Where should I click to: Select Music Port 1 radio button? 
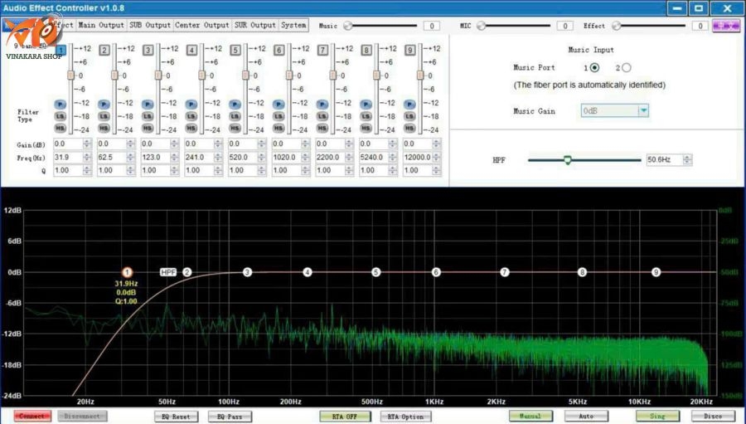(594, 68)
